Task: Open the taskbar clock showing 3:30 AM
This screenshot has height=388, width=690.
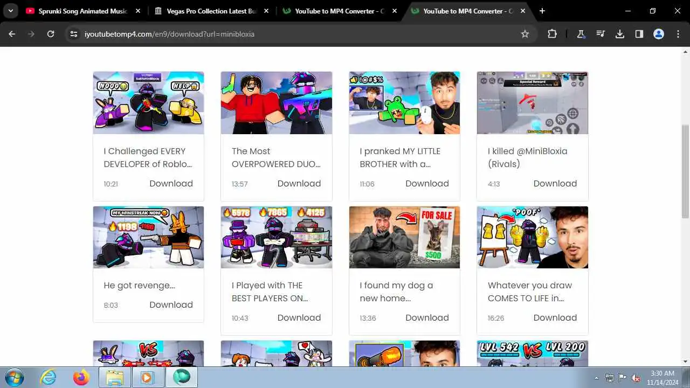Action: click(x=663, y=377)
